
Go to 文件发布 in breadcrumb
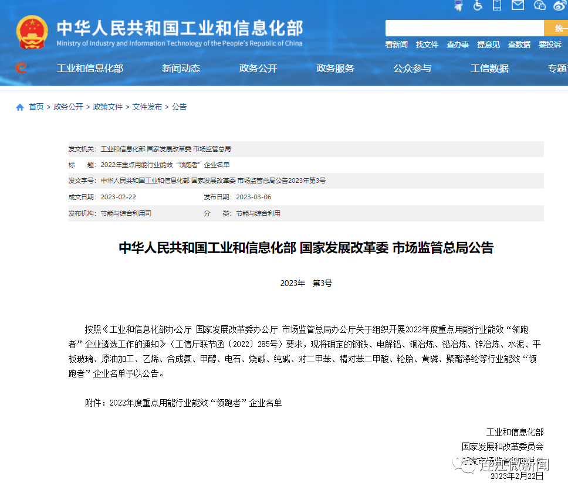(x=147, y=107)
